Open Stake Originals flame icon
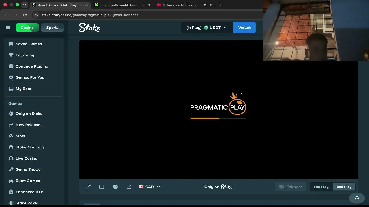This screenshot has height=207, width=369. pyautogui.click(x=11, y=147)
